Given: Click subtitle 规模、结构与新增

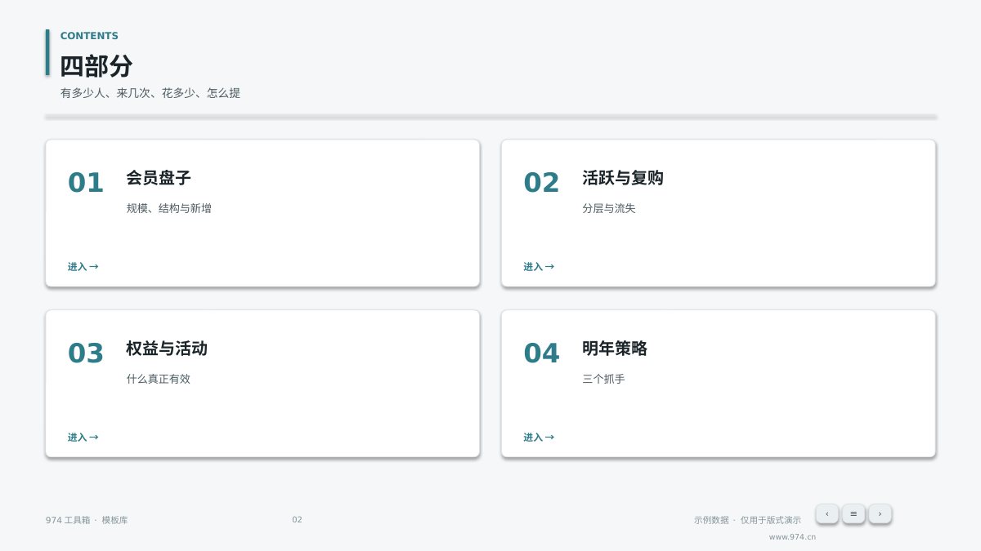Looking at the screenshot, I should tap(168, 209).
